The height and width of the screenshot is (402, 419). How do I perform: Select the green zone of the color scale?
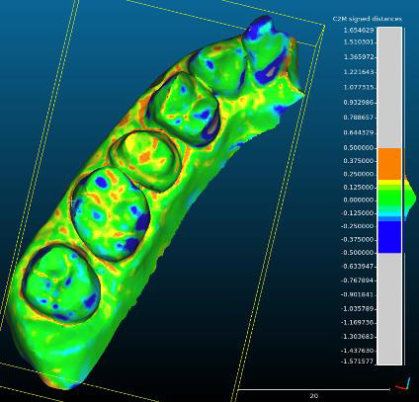[x=389, y=197]
